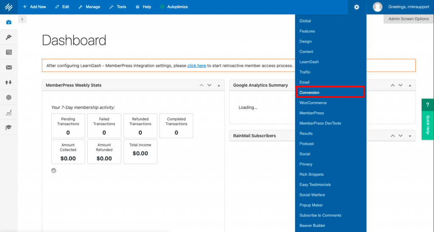Click the graduation cap icon in sidebar

[8, 127]
